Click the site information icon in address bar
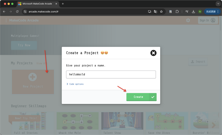 (25, 12)
